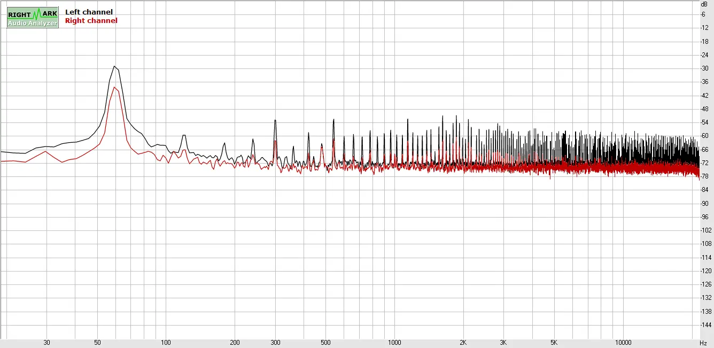Click the -6 dB axis value
The height and width of the screenshot is (348, 714).
coord(703,14)
